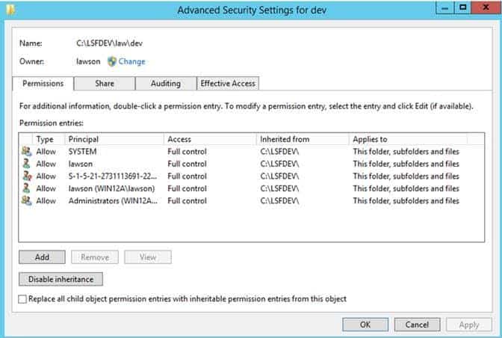Image resolution: width=502 pixels, height=338 pixels.
Task: Click the lawson entry user icon
Action: [27, 164]
